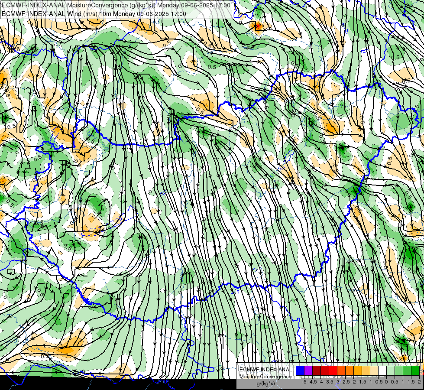The height and width of the screenshot is (390, 424).
Task: Choose the second-darkest green legend swatch
Action: [407, 370]
